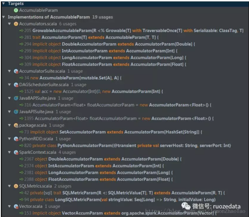Click the package.scala file icon
The image size is (249, 217).
16,125
